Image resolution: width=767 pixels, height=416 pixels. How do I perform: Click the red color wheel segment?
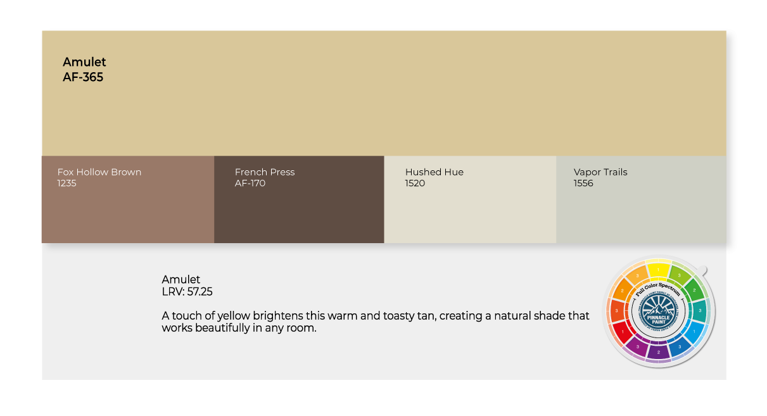coord(622,332)
